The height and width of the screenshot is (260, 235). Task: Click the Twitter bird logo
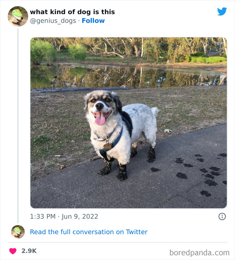pos(222,12)
